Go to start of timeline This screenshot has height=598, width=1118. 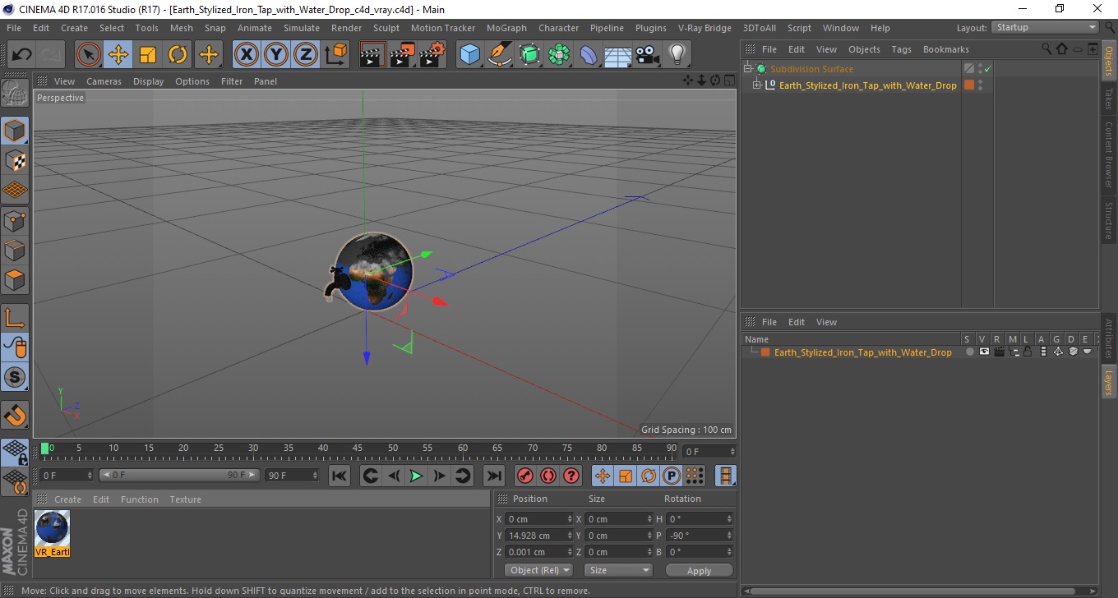pyautogui.click(x=340, y=476)
